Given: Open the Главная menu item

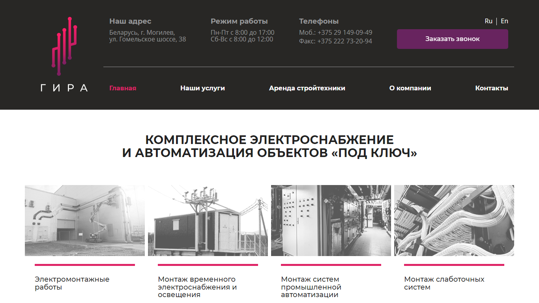Looking at the screenshot, I should (x=123, y=88).
